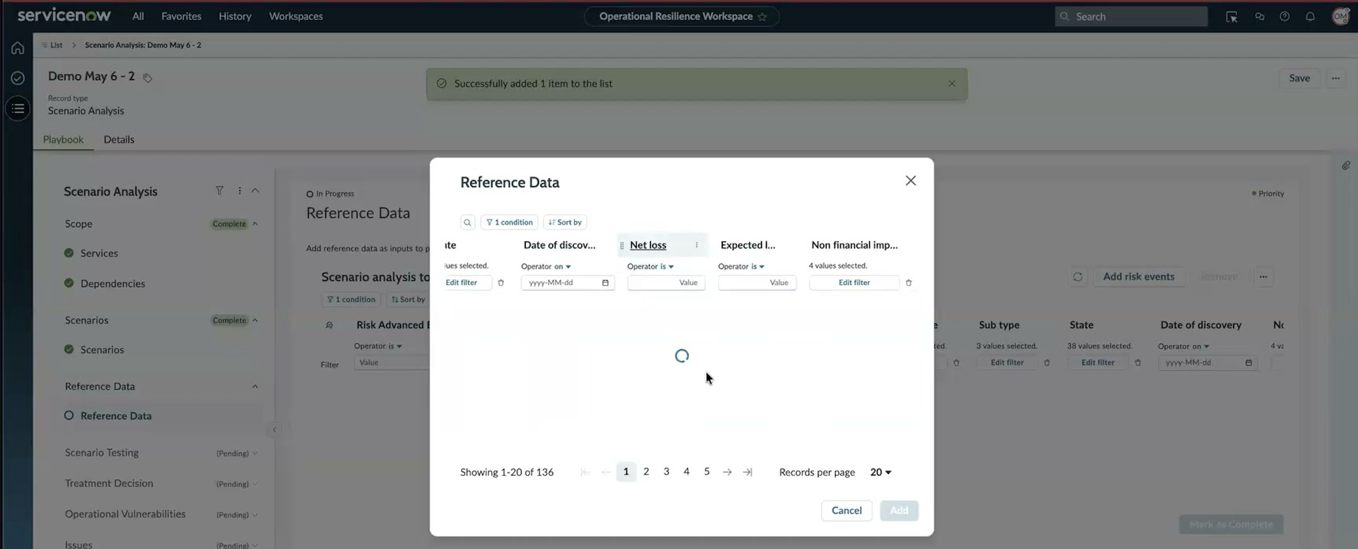The image size is (1358, 549).
Task: Open the attachment paperclip icon
Action: point(1346,165)
